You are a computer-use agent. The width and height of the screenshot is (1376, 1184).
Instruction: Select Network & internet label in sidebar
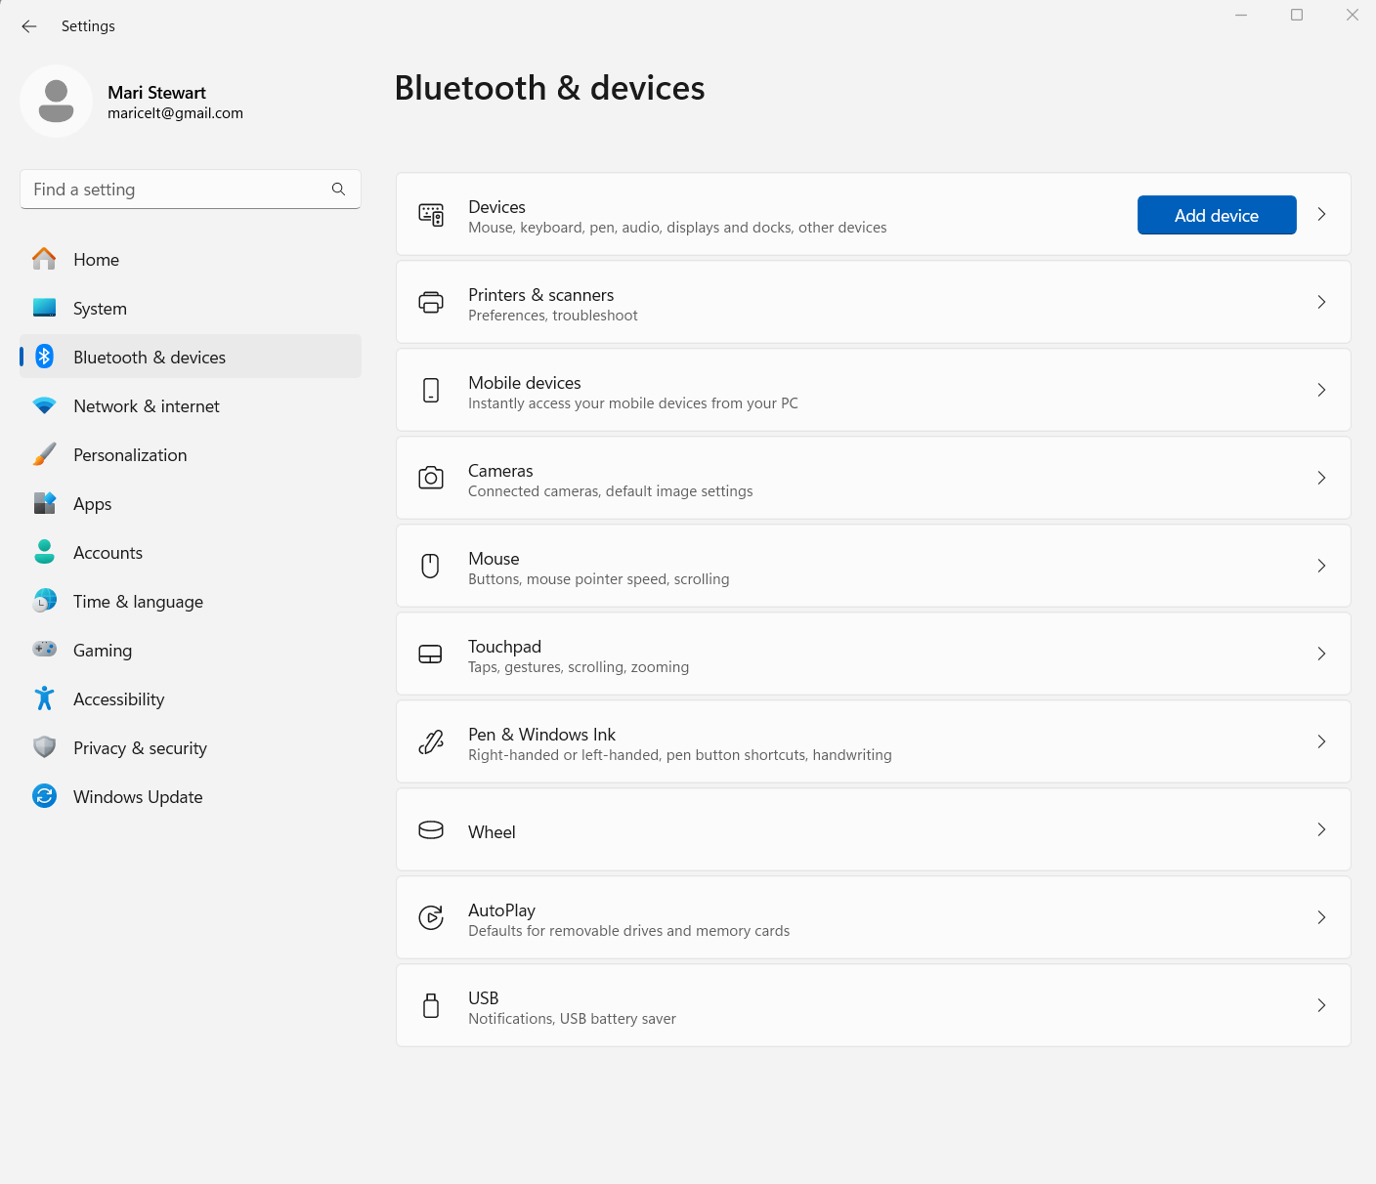(x=147, y=406)
